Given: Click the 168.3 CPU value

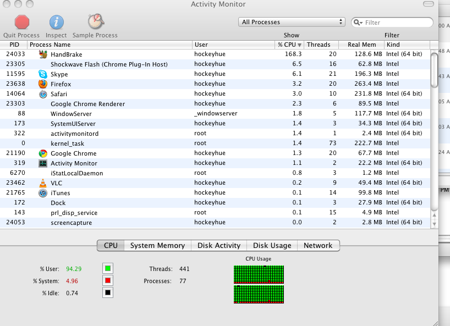Looking at the screenshot, I should (x=293, y=54).
